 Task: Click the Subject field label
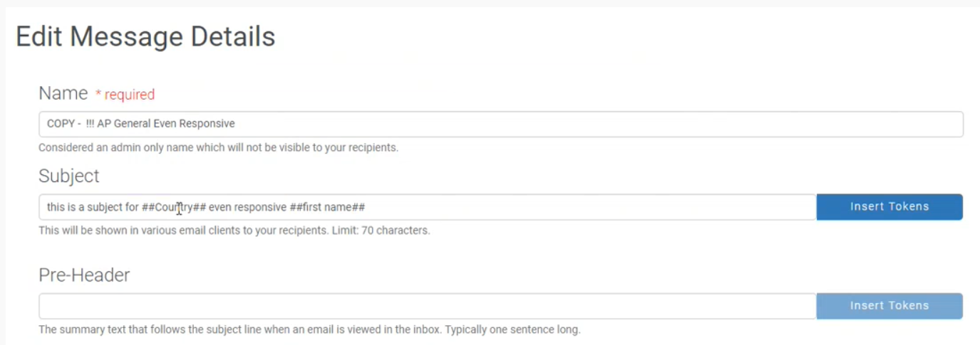69,176
